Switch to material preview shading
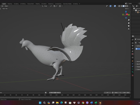The image size is (140, 105). click(x=125, y=6)
